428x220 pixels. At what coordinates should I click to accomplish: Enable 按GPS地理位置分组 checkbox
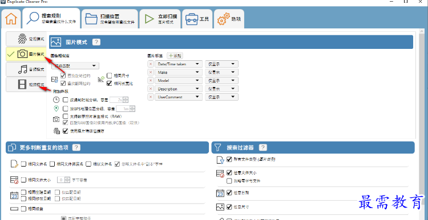click(x=65, y=109)
